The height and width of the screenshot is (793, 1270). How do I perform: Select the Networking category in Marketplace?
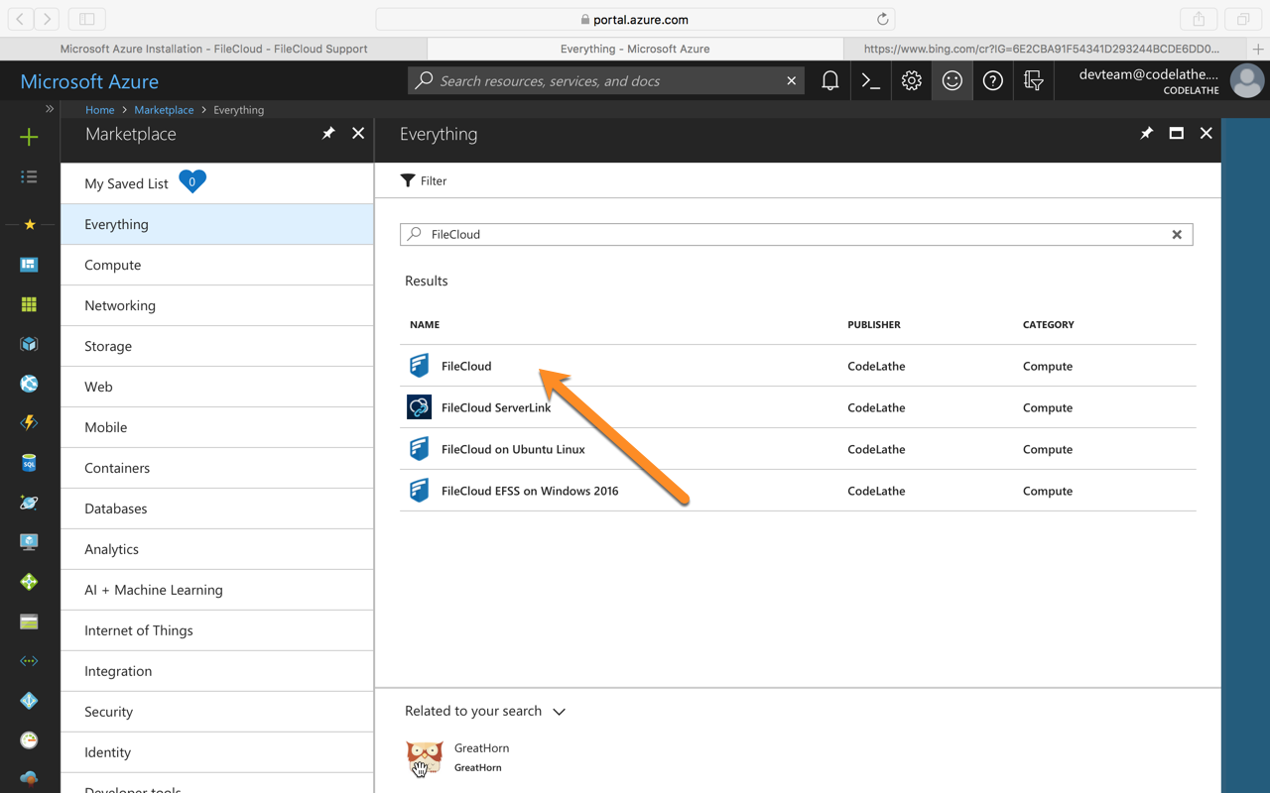[x=120, y=305]
